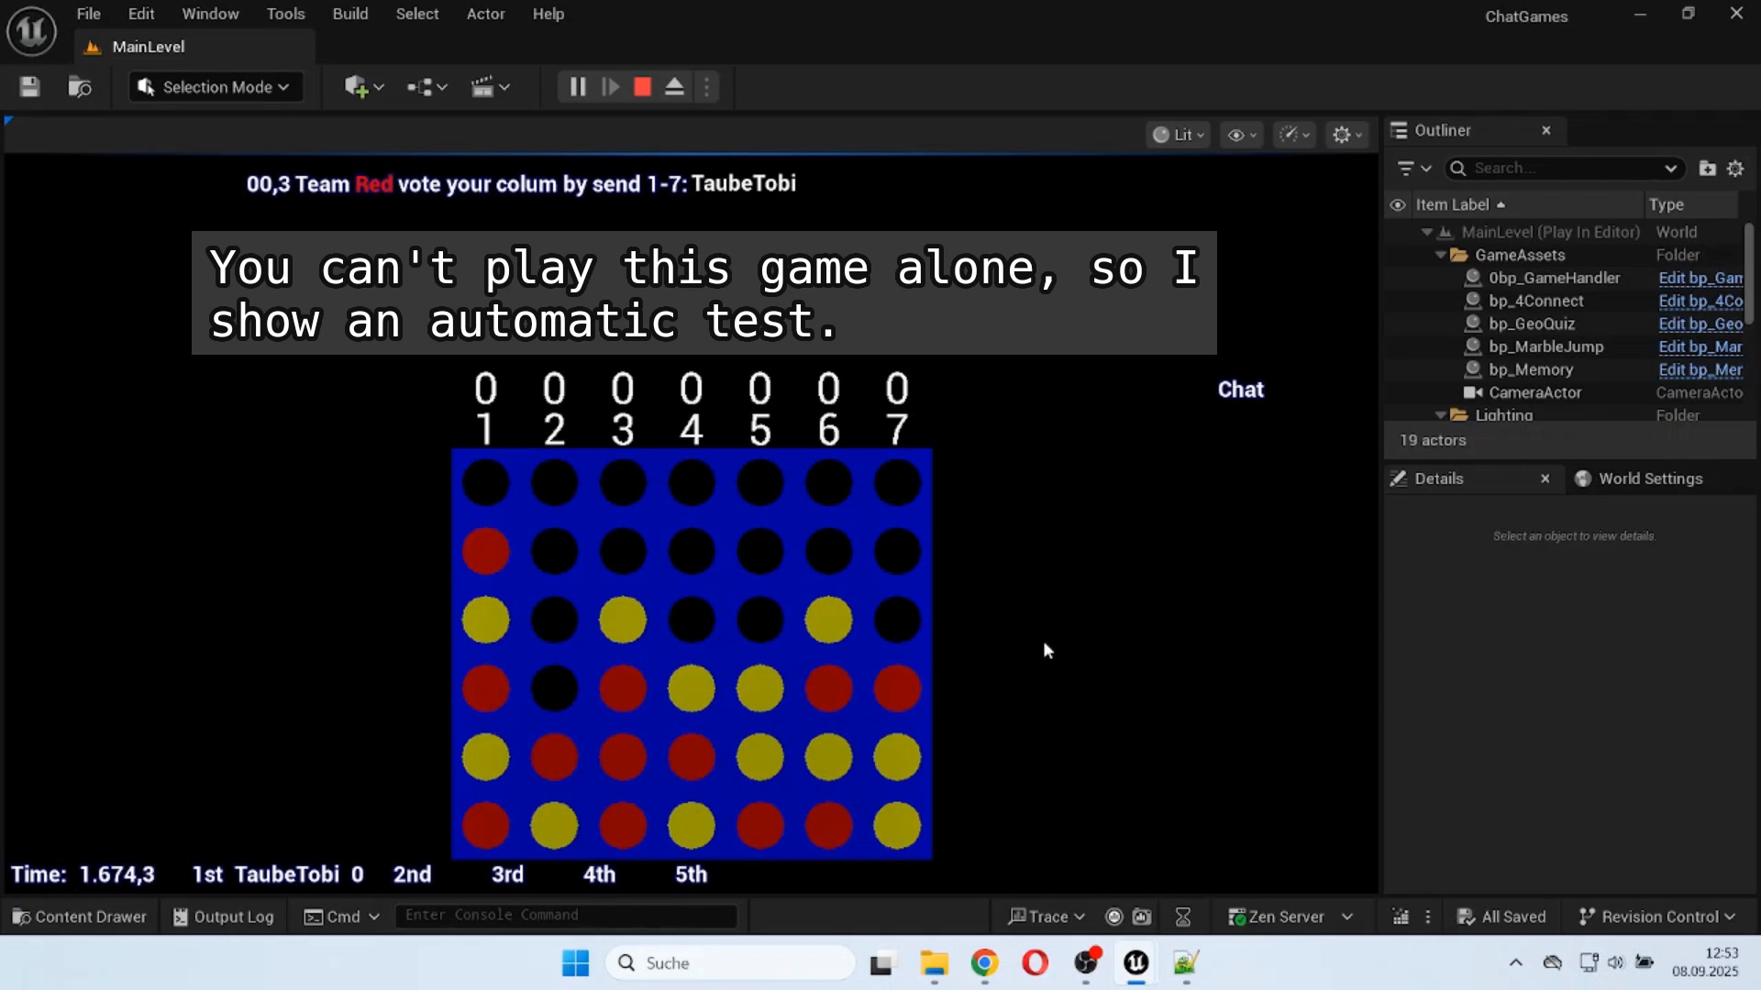This screenshot has height=990, width=1761.
Task: Click the Eject from player icon
Action: [x=674, y=87]
